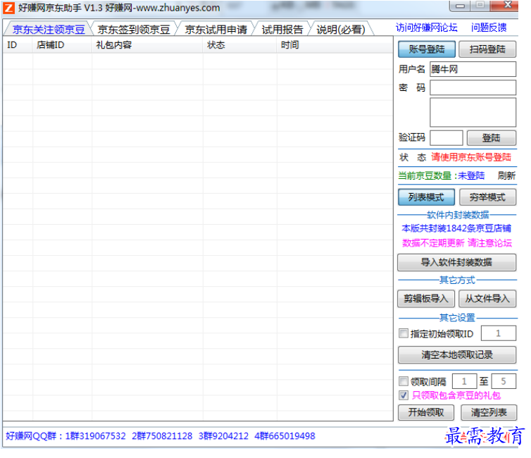This screenshot has width=531, height=458.
Task: Choose 扫码登陆 login mode
Action: (487, 49)
